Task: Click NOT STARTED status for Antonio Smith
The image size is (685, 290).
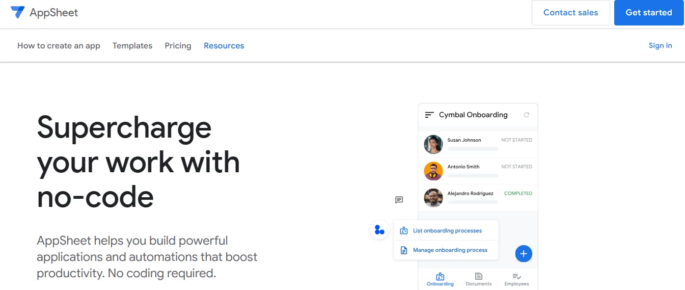Action: click(516, 167)
